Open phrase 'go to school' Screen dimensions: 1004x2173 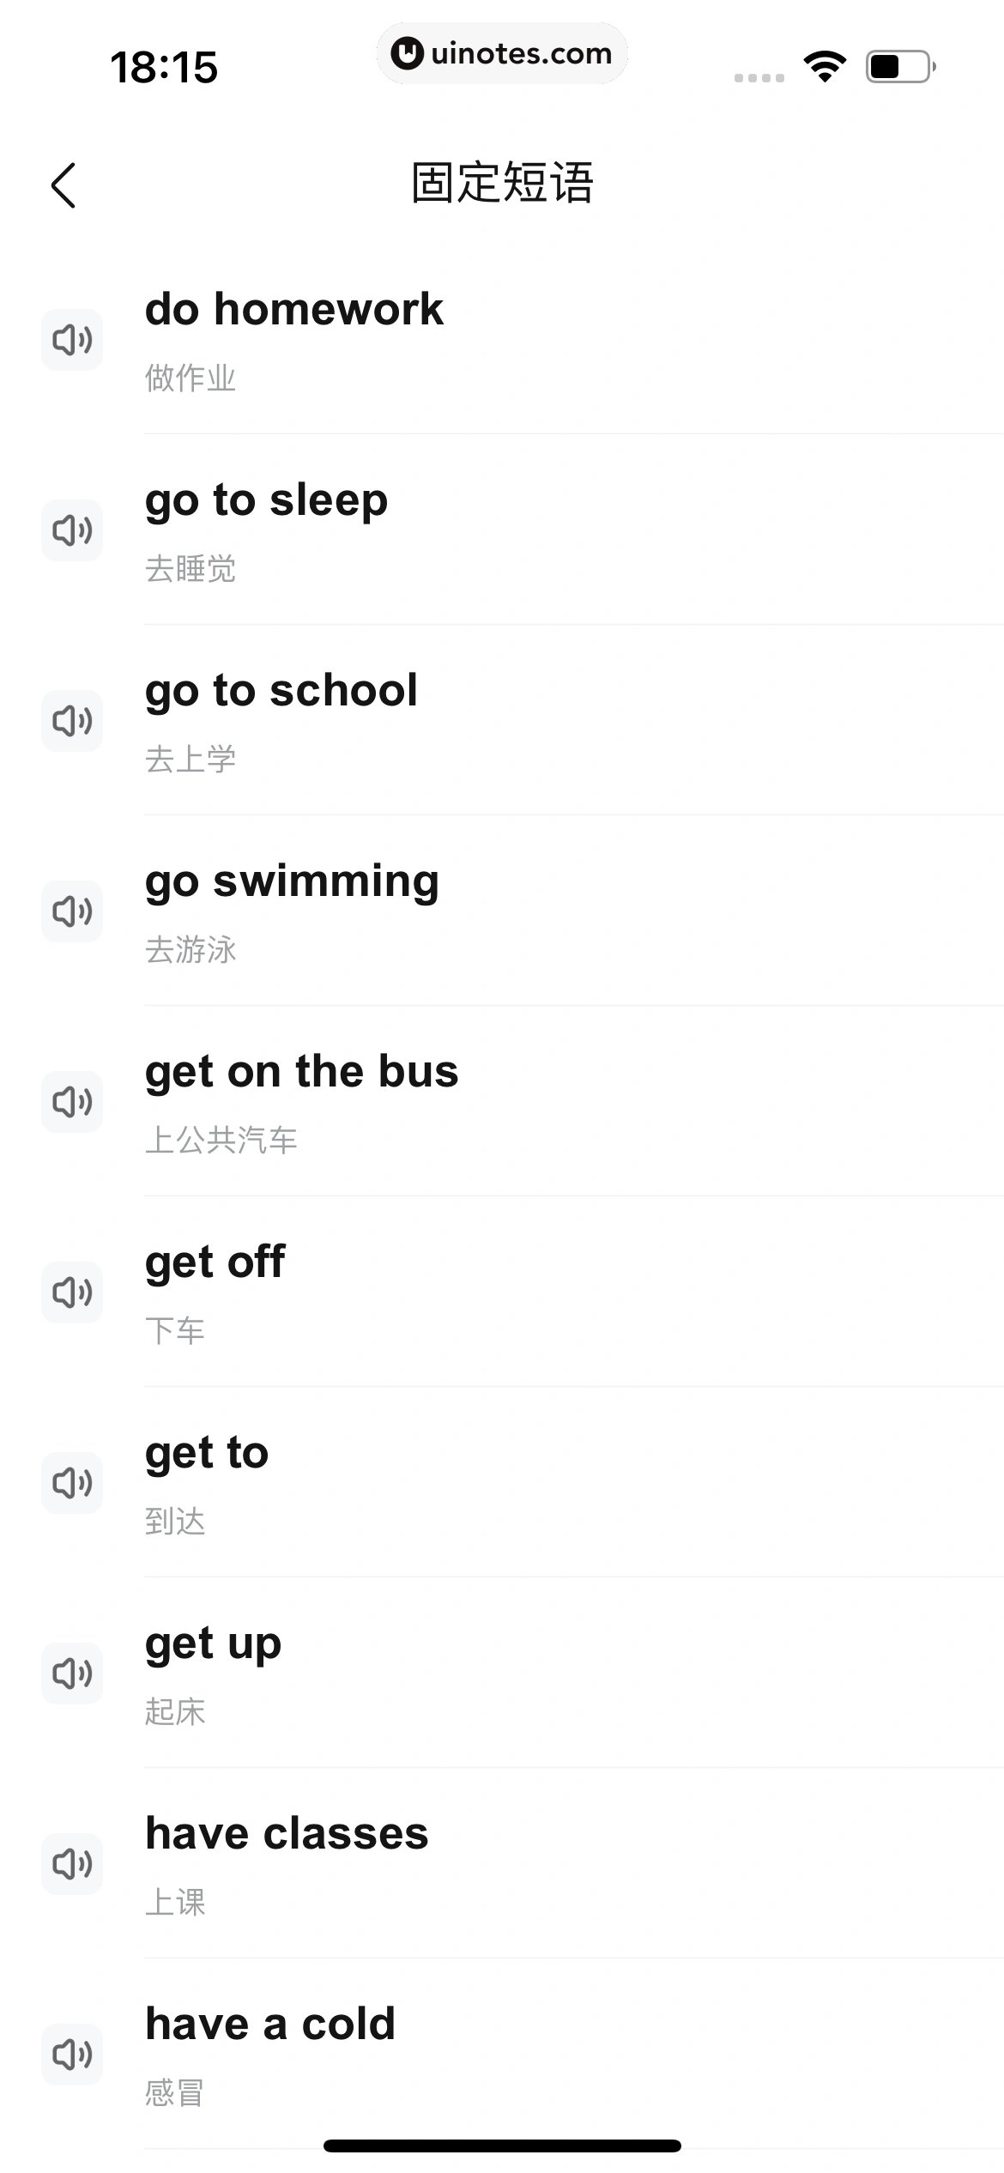(281, 691)
